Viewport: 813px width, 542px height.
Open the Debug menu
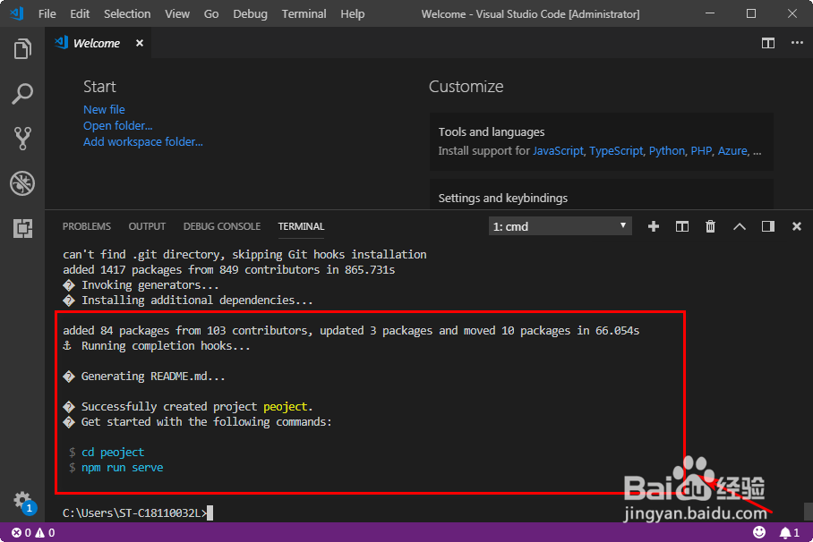(250, 14)
